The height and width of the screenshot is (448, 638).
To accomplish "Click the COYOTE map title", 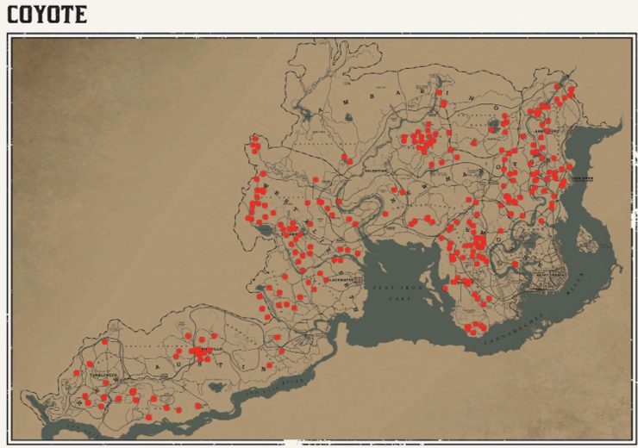I will click(x=47, y=16).
